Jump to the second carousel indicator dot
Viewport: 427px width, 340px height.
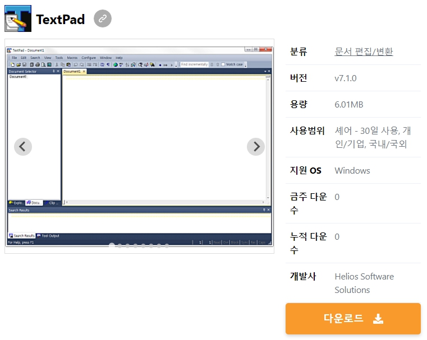click(120, 246)
